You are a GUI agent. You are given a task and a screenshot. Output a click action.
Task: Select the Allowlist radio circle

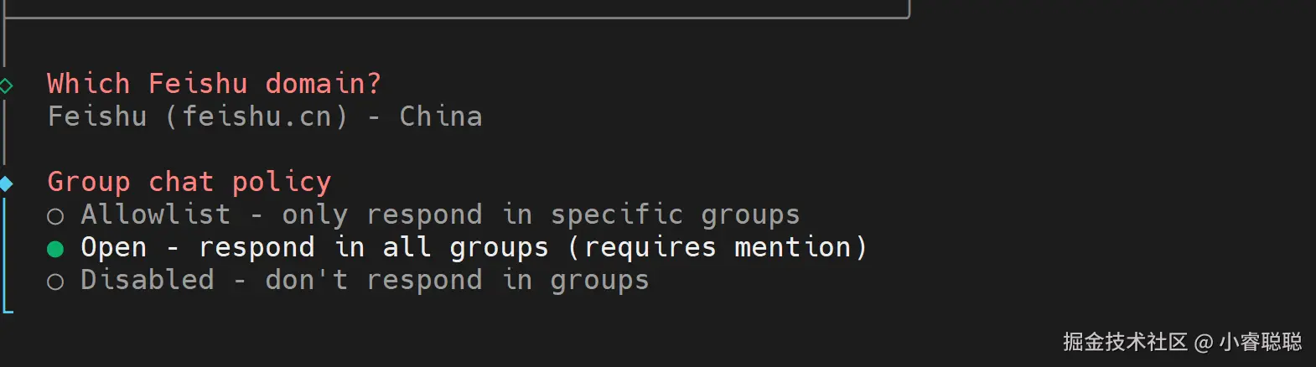point(55,216)
